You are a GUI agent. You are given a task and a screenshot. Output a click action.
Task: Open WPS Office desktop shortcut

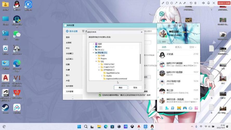pyautogui.click(x=17, y=94)
